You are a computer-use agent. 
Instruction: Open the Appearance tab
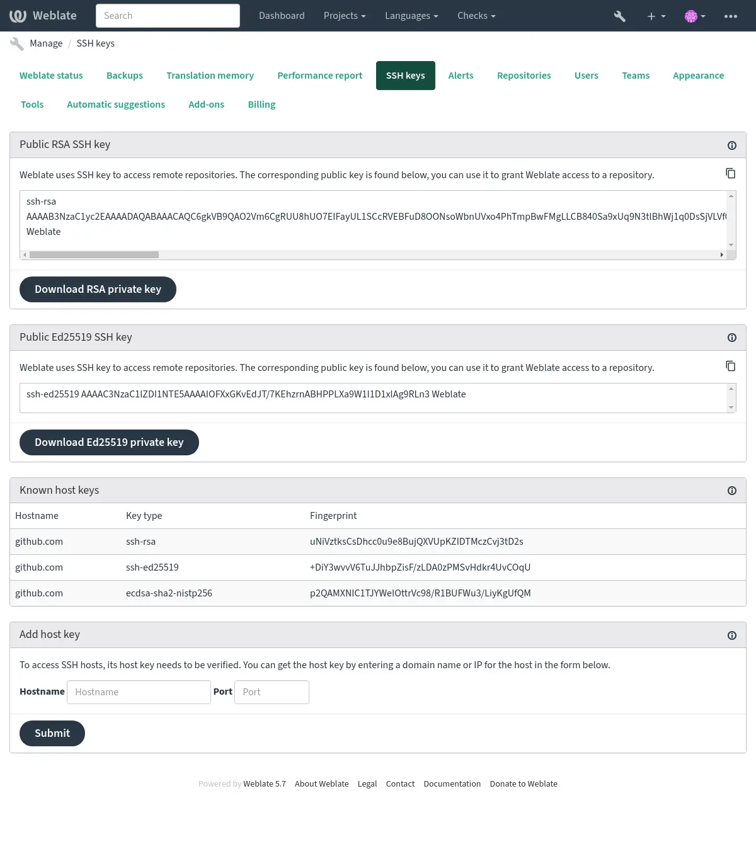coord(699,76)
